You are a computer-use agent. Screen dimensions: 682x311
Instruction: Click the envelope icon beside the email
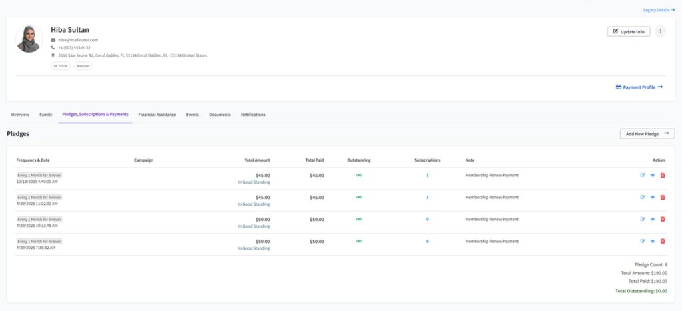coord(53,39)
